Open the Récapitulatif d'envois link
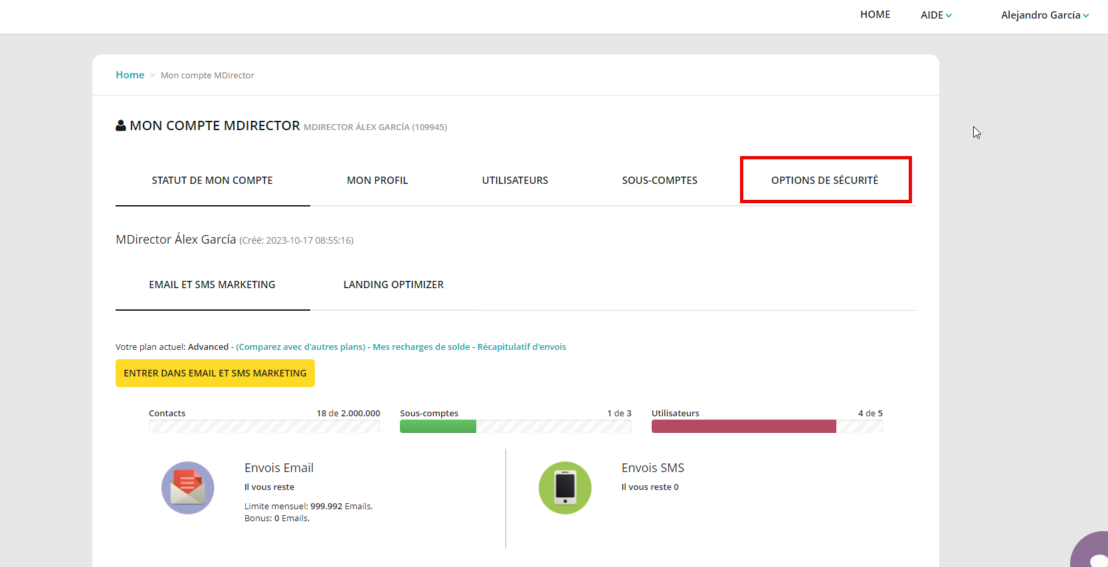The width and height of the screenshot is (1108, 567). coord(521,347)
